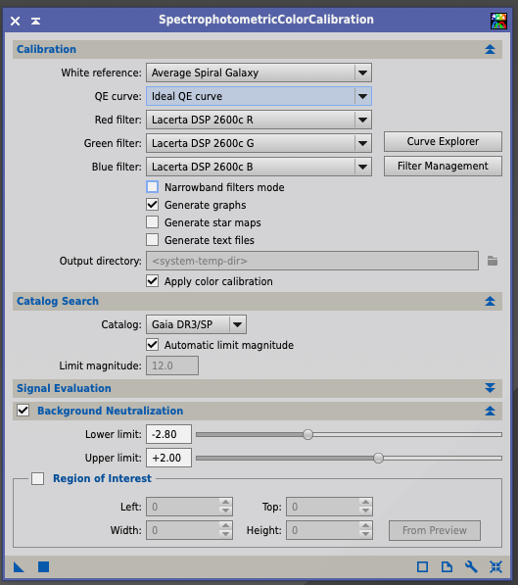The image size is (518, 585).
Task: Disable Background Neutralization section checkbox
Action: pyautogui.click(x=24, y=411)
